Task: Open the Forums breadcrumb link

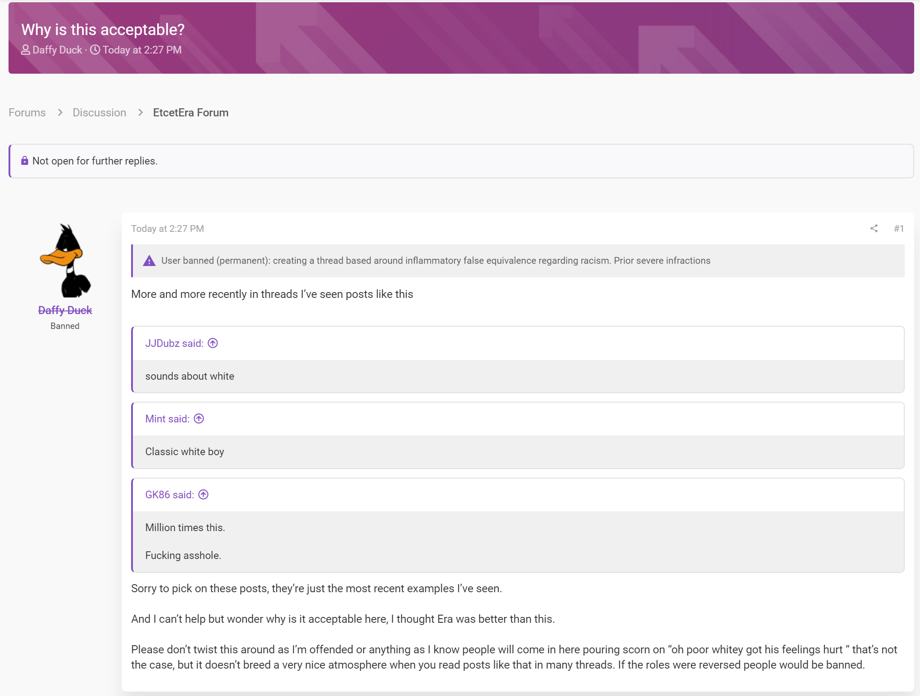Action: [x=27, y=112]
